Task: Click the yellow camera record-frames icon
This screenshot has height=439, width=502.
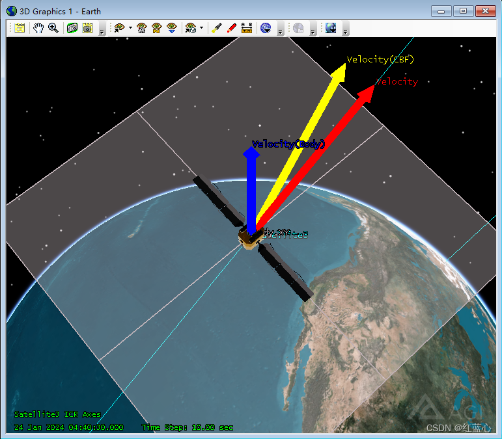Action: 87,28
